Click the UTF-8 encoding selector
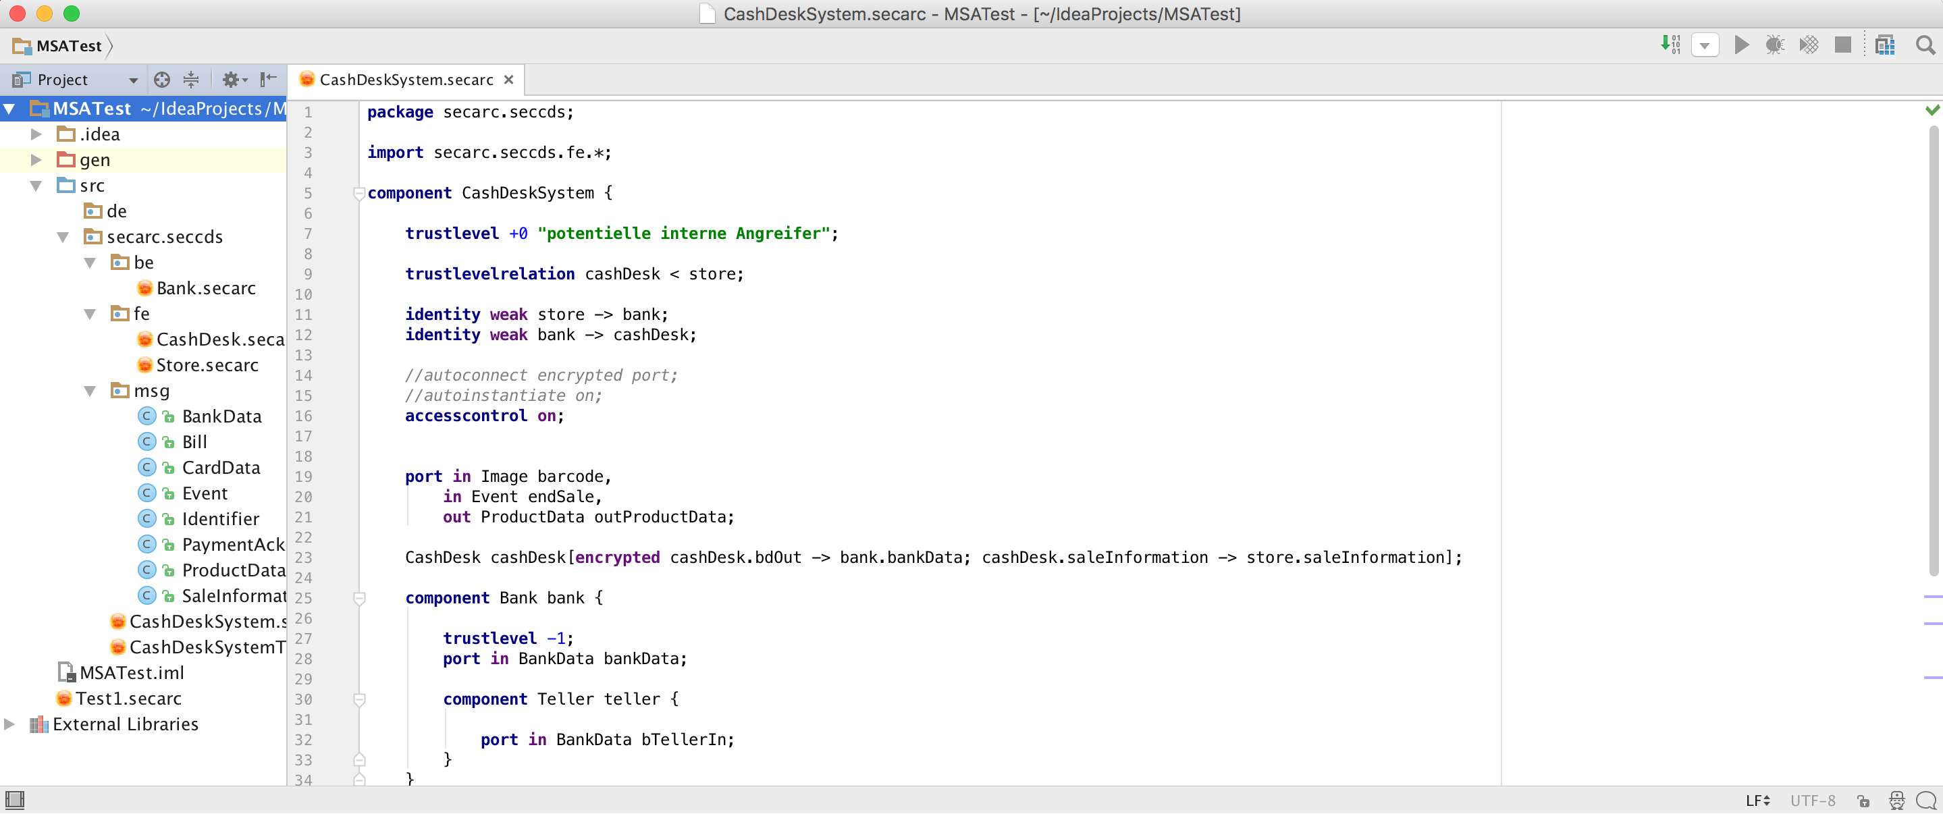This screenshot has height=814, width=1943. pos(1813,801)
